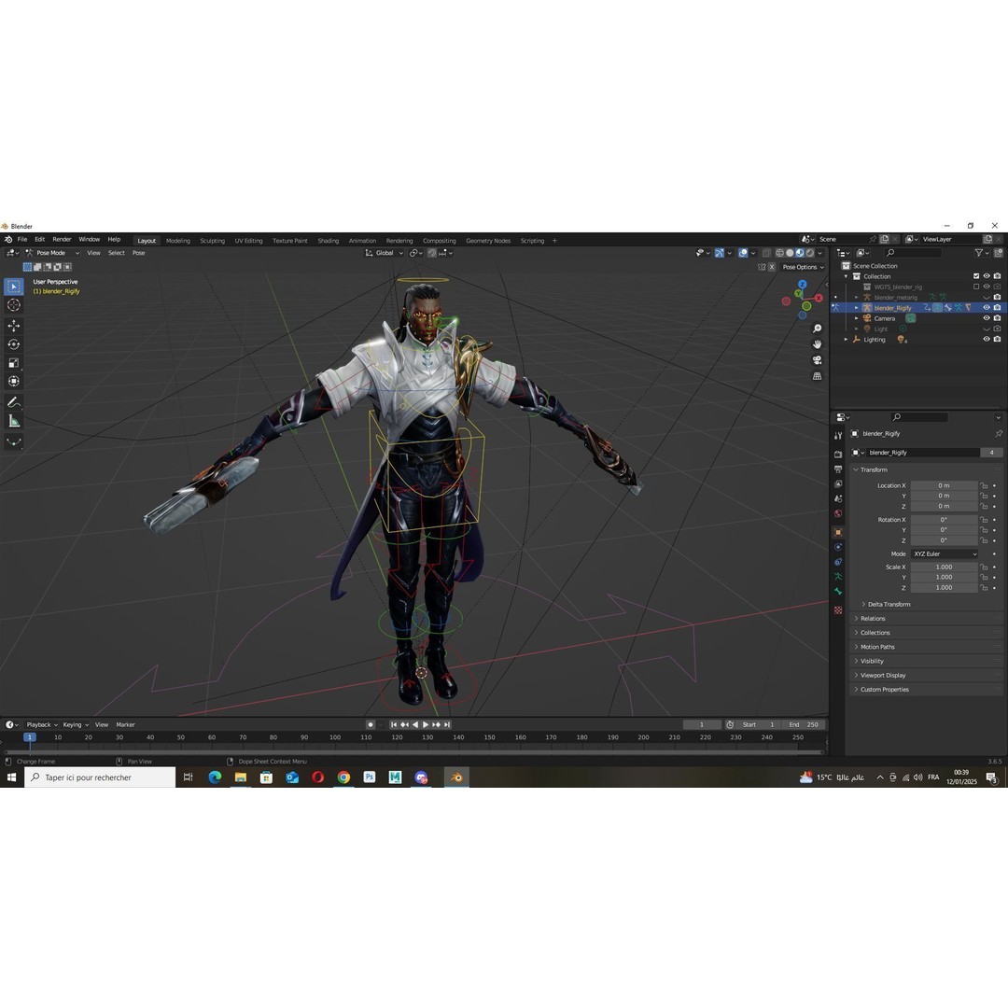Open the Pose Mode dropdown
Viewport: 1008px width, 1008px height.
tap(52, 253)
